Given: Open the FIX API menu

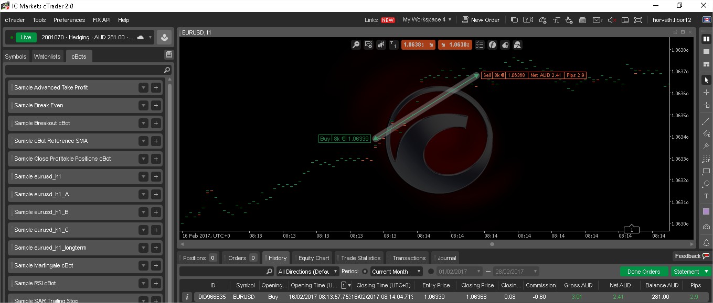Looking at the screenshot, I should [102, 20].
